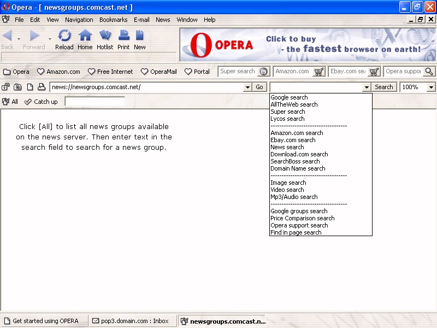Open the Navigation menu
The image size is (437, 328).
pyautogui.click(x=79, y=20)
